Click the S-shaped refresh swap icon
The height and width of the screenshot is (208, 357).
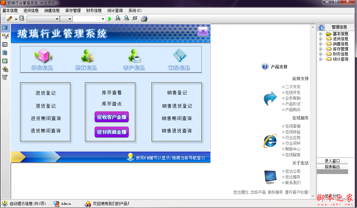click(x=135, y=18)
